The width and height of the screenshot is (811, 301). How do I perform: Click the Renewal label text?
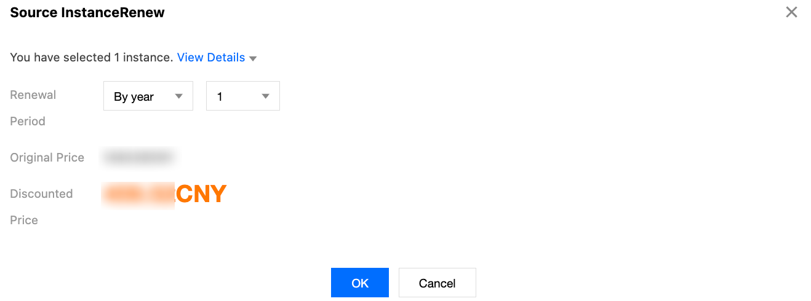coord(33,95)
